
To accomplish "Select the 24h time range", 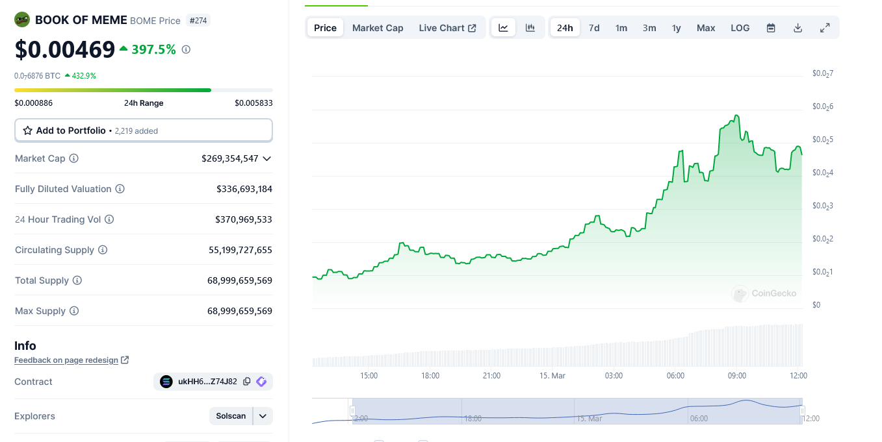I will pos(565,28).
